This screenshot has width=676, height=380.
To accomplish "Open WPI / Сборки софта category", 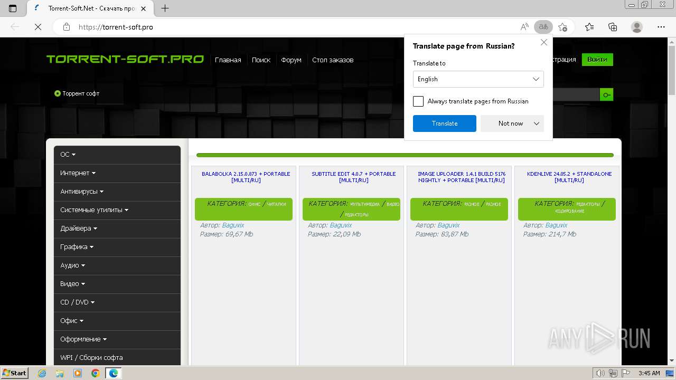I will pos(117,357).
